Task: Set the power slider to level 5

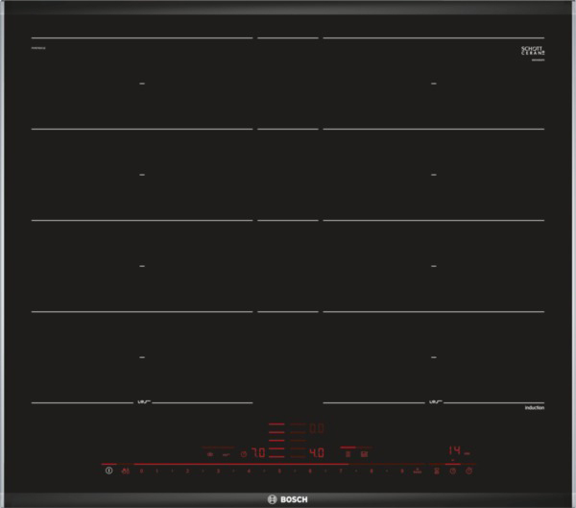Action: tap(279, 472)
